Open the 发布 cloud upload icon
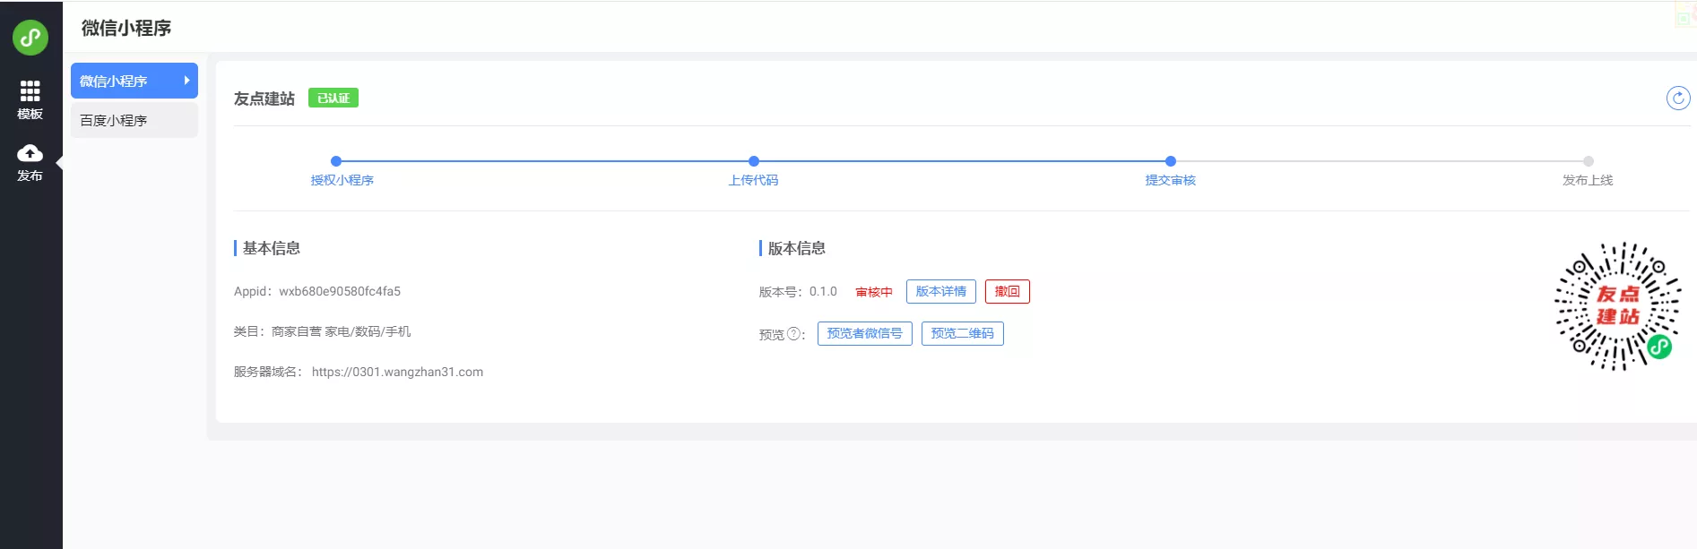Image resolution: width=1697 pixels, height=549 pixels. click(x=30, y=153)
